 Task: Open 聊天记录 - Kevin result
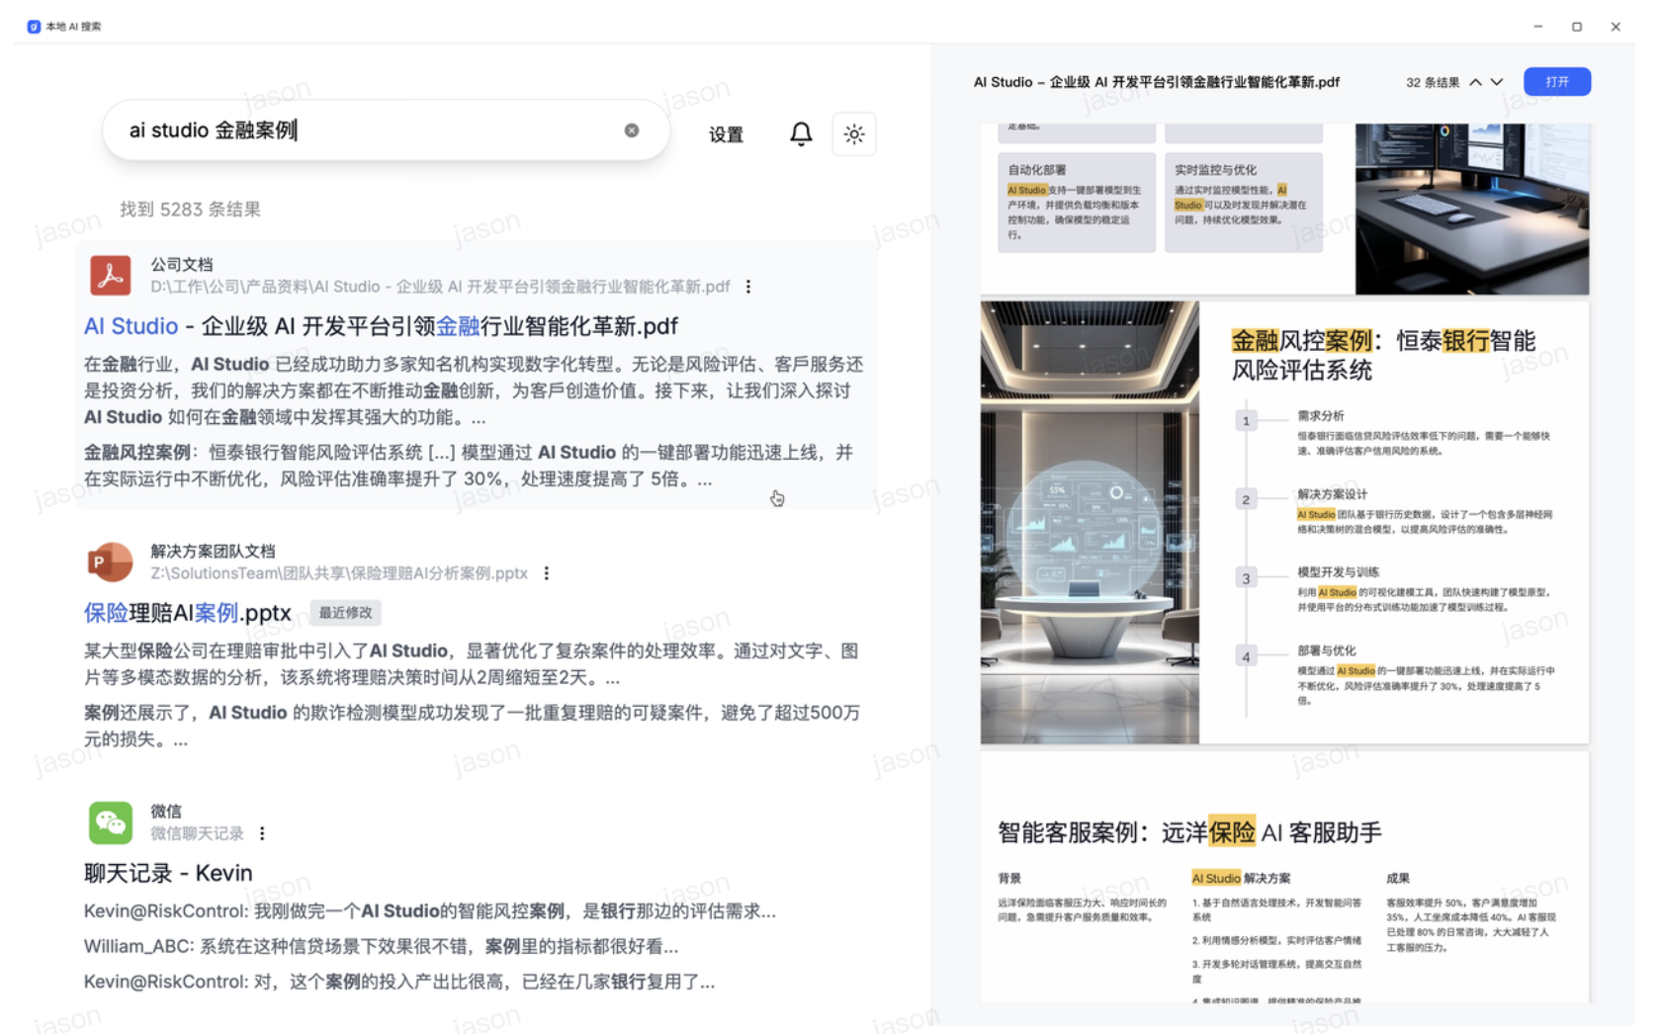tap(168, 873)
